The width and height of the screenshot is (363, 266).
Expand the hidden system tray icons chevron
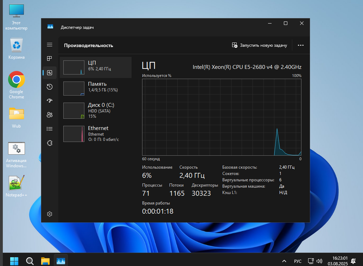[x=284, y=261]
